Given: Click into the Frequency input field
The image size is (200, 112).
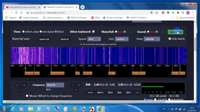Looking at the screenshot, I should [55, 85].
